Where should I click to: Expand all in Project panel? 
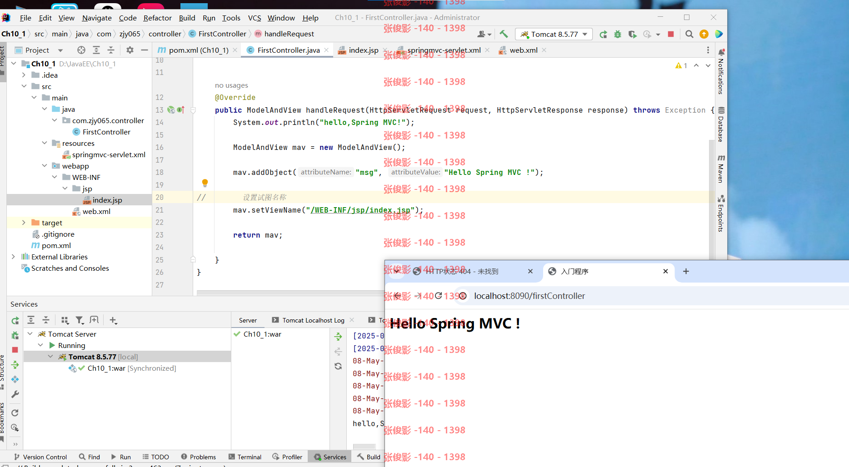point(96,50)
